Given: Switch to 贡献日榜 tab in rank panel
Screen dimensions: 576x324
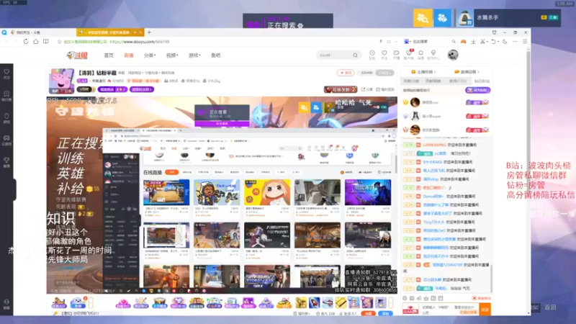Looking at the screenshot, I should point(411,81).
